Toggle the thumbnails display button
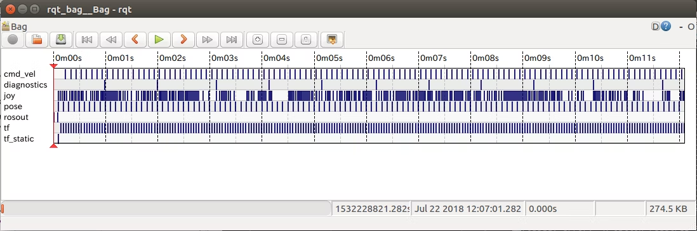Viewport: 697px width, 231px height. coord(331,39)
